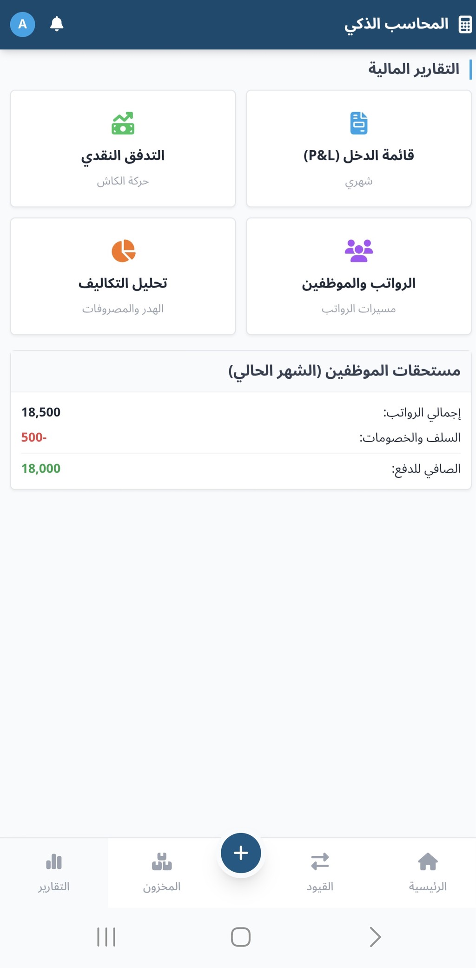Click the blue income statement document icon
Image resolution: width=476 pixels, height=968 pixels.
pyautogui.click(x=358, y=123)
